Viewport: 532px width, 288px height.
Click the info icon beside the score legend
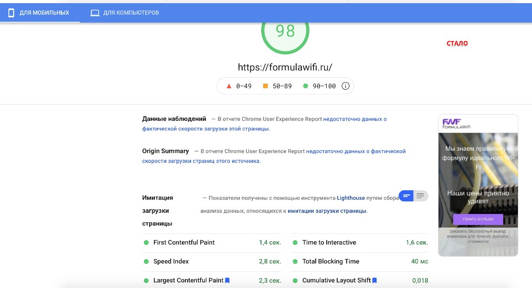pyautogui.click(x=346, y=86)
